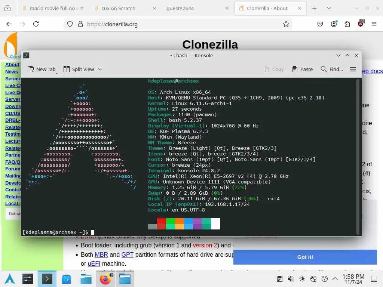
Task: Bookmark this page with the star icon
Action: (x=286, y=24)
